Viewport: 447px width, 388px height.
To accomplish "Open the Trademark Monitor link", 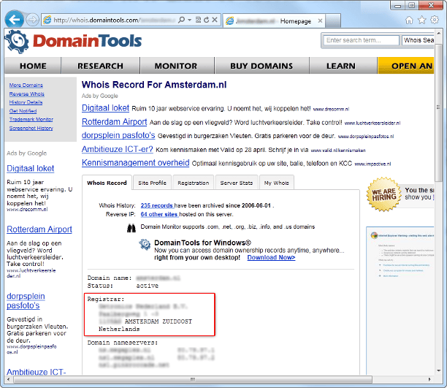I will [31, 120].
